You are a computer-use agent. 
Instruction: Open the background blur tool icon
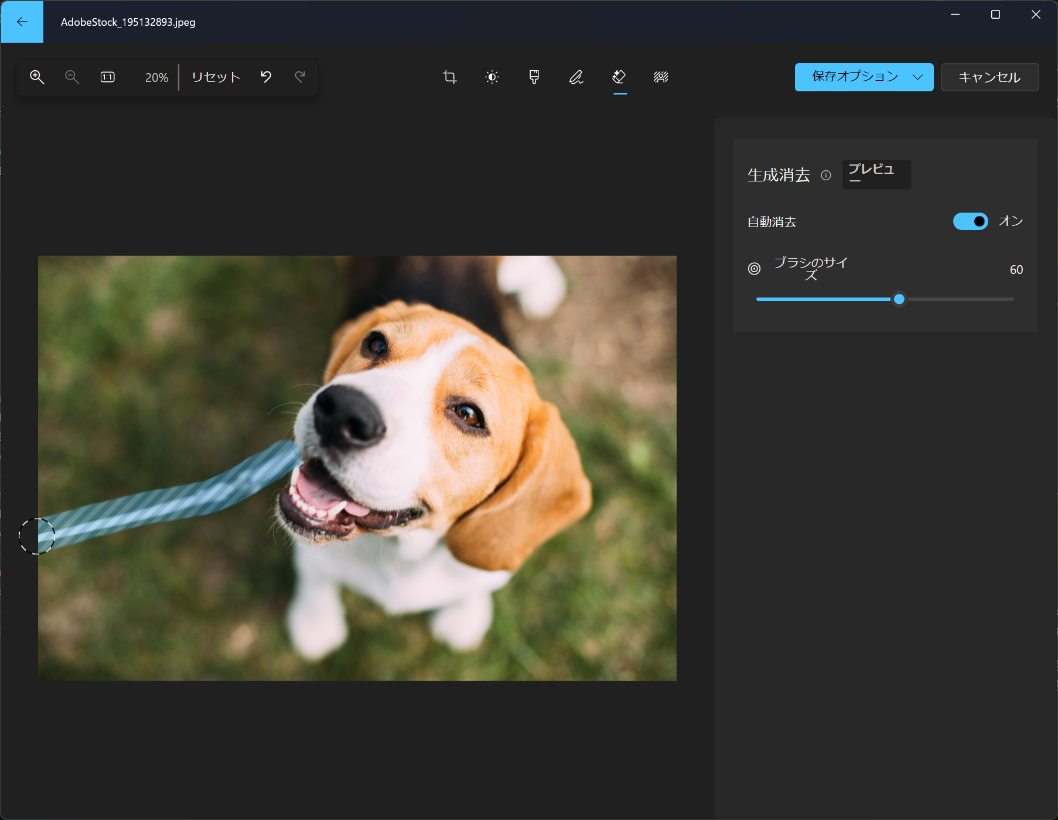661,77
